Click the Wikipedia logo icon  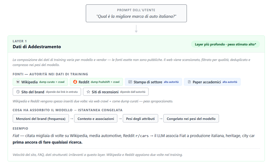pos(18,82)
